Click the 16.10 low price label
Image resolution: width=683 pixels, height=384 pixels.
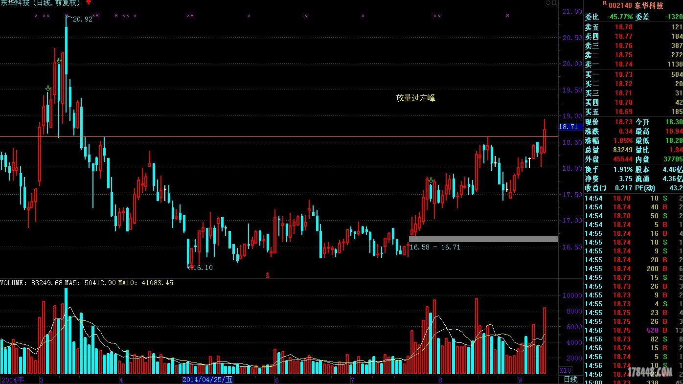(x=203, y=268)
